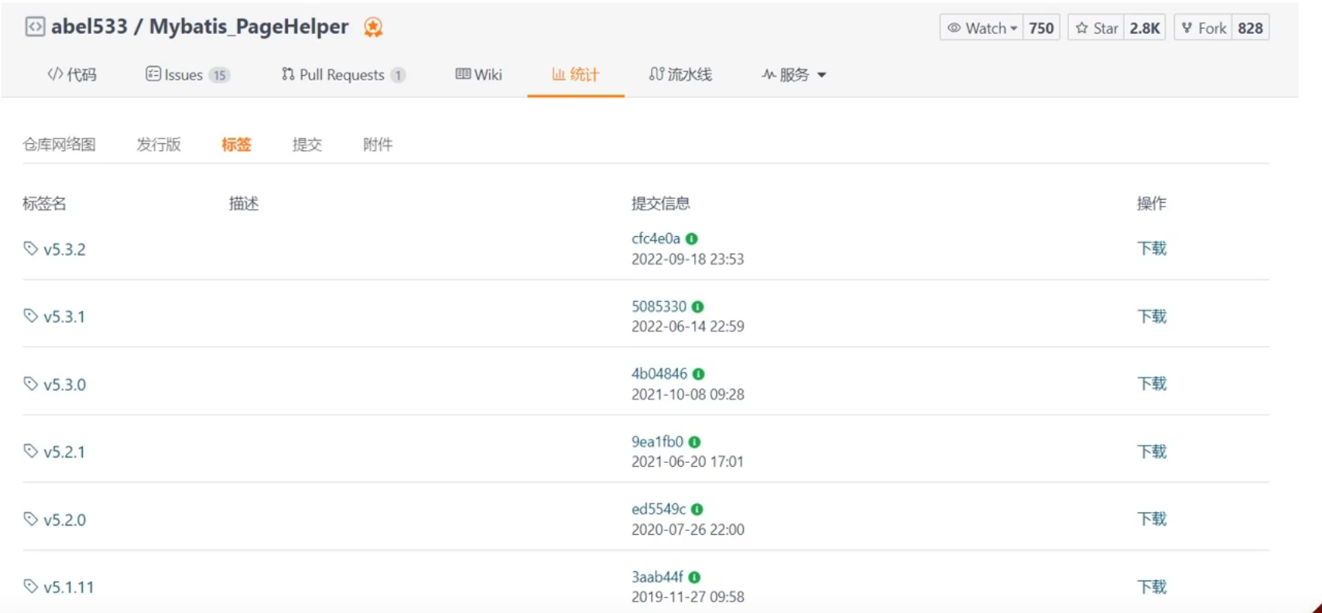Image resolution: width=1322 pixels, height=613 pixels.
Task: Click green status icon next to 3aab44f
Action: (694, 577)
